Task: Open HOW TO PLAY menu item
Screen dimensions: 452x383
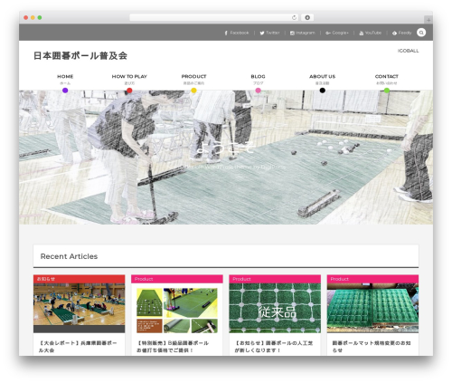Action: coord(129,79)
